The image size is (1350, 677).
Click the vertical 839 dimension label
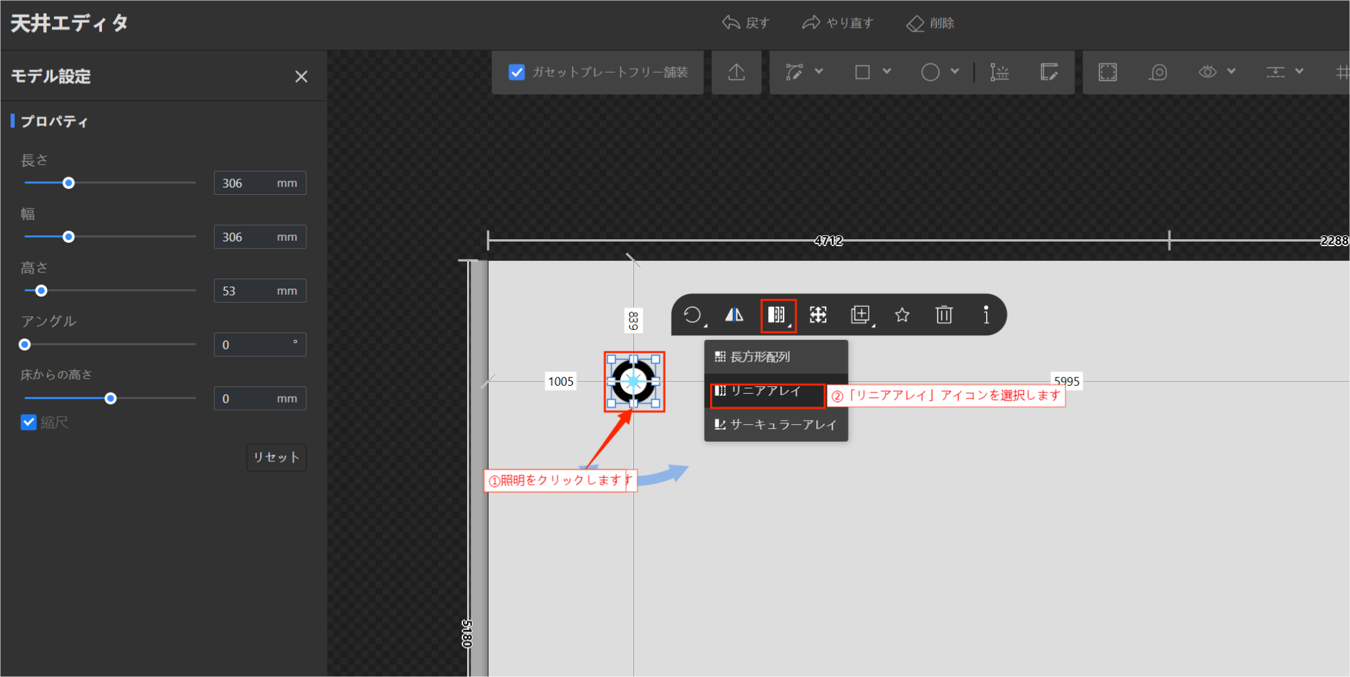[x=633, y=320]
